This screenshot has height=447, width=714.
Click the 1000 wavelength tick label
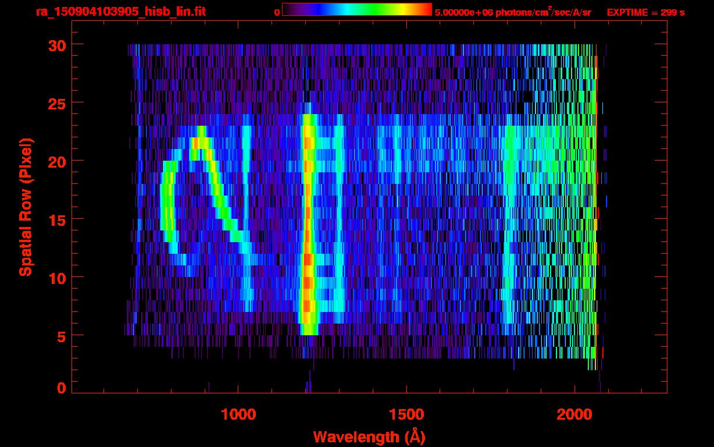click(x=238, y=414)
